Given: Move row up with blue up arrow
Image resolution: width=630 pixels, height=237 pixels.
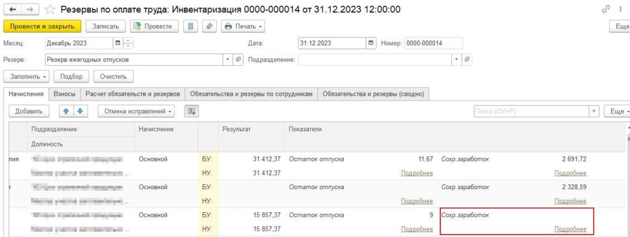Looking at the screenshot, I should tap(66, 112).
